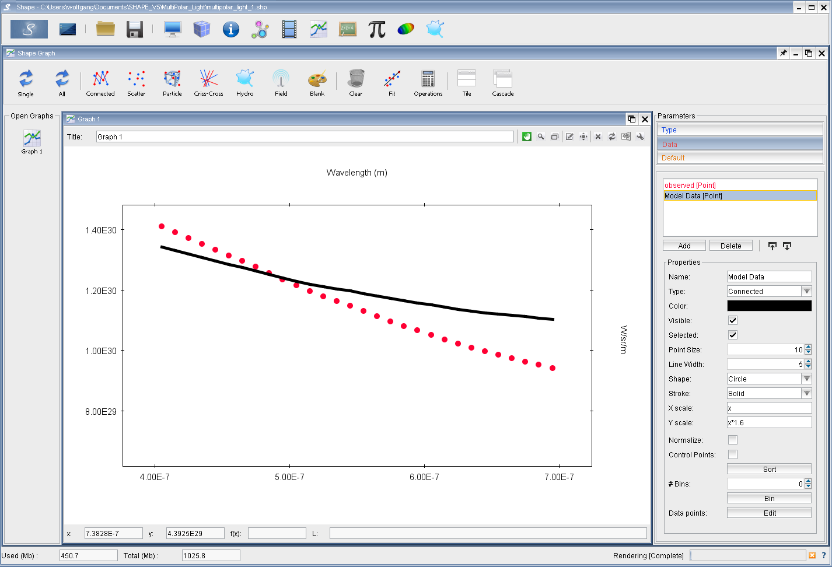This screenshot has width=832, height=567.
Task: Click the folder open-project icon
Action: [106, 29]
